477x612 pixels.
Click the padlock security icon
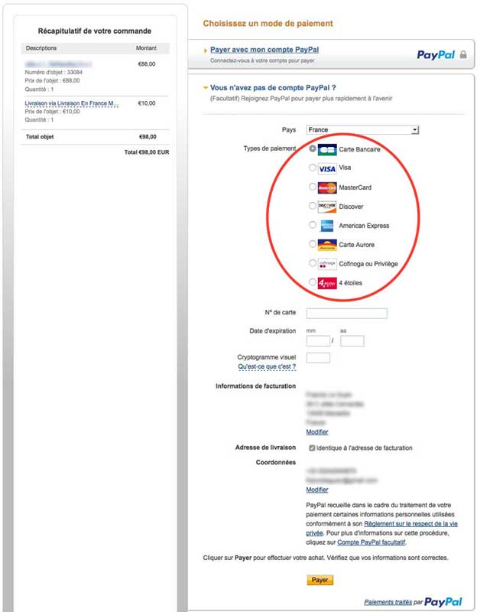coord(463,54)
